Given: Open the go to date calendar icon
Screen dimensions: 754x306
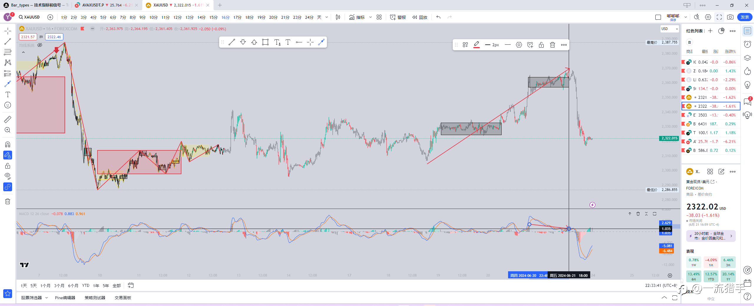Looking at the screenshot, I should coord(131,285).
